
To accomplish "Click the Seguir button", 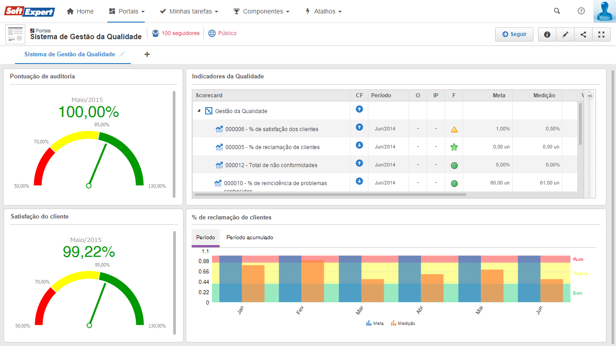I will click(514, 34).
